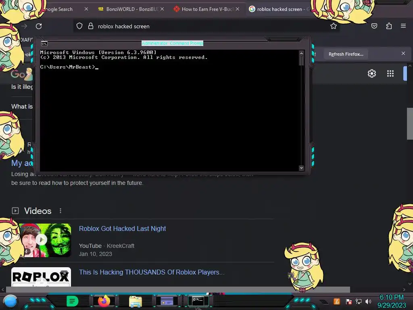Click the URL bar showing roblox hacked screen

point(206,26)
